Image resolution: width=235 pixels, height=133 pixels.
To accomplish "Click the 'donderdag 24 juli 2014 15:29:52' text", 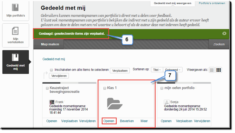I will click(x=185, y=109).
